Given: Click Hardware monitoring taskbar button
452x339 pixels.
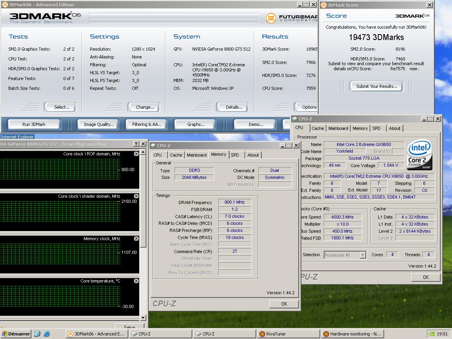Looking at the screenshot, I should [x=352, y=334].
